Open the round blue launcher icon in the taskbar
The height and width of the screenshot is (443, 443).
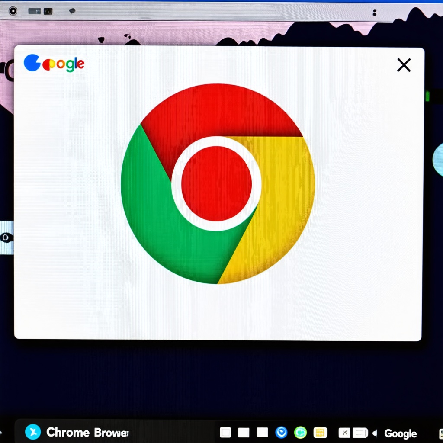33,432
